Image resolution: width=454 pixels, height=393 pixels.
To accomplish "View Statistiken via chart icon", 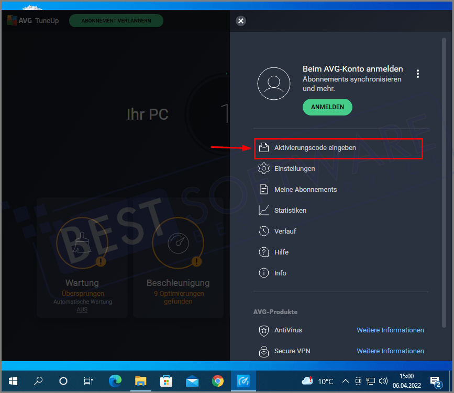I will click(x=264, y=210).
